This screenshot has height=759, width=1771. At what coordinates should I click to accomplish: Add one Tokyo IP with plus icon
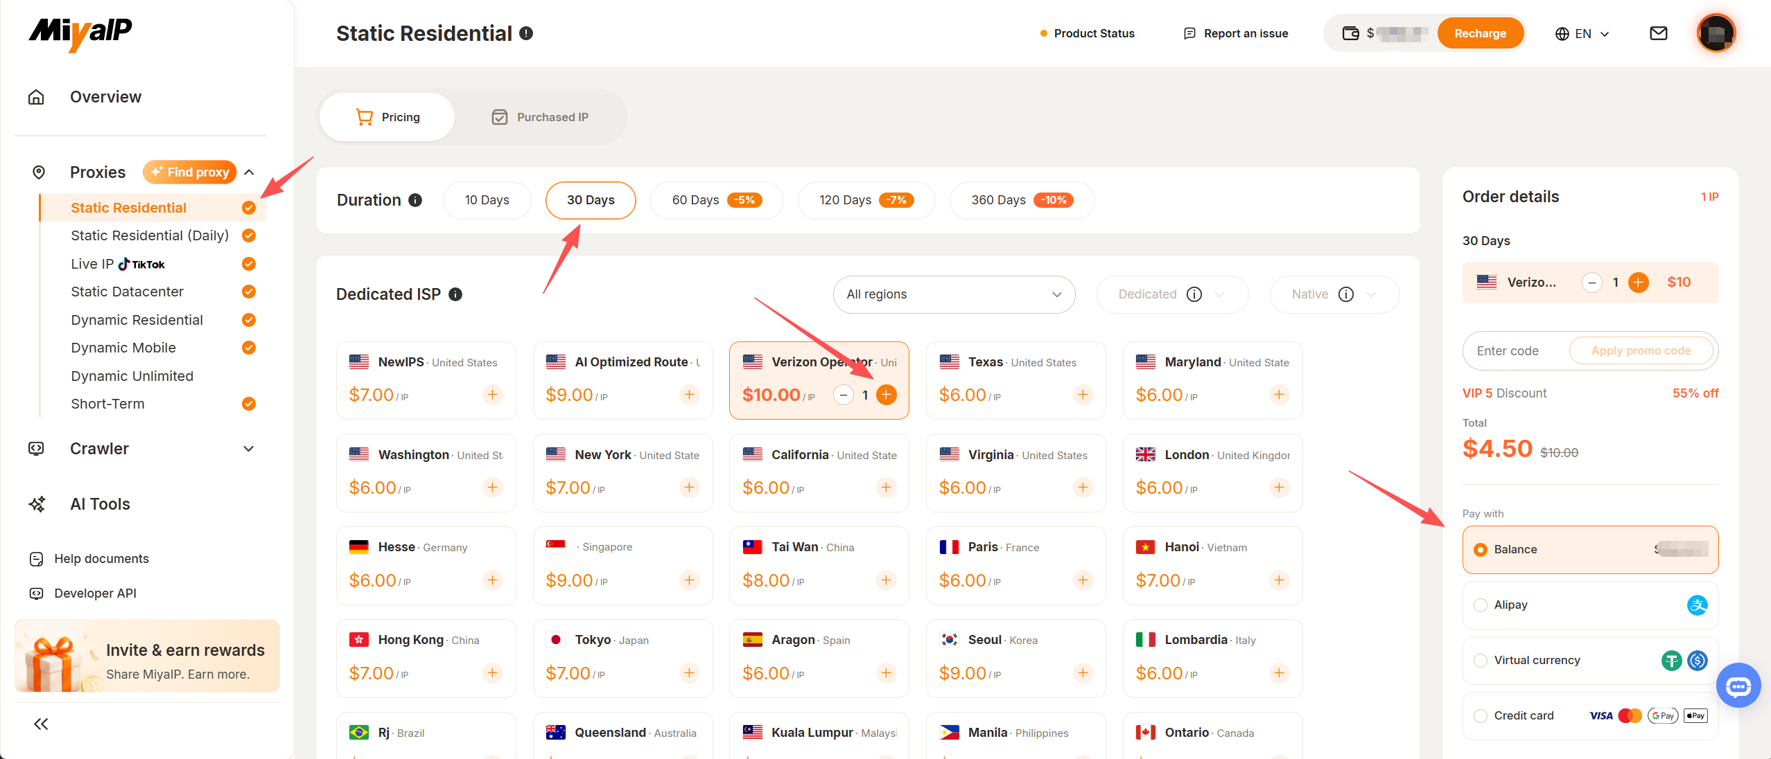coord(689,672)
